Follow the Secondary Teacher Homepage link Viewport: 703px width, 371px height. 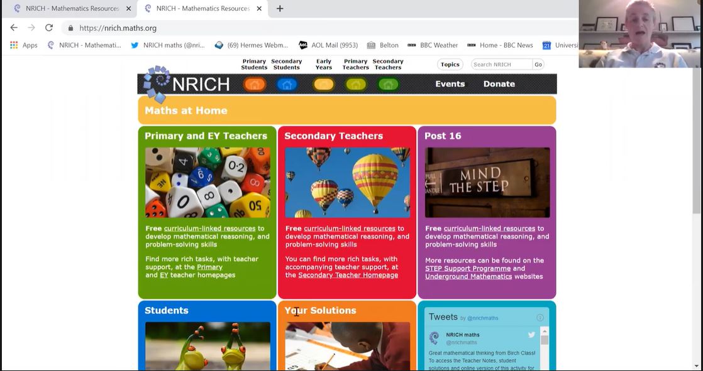click(348, 275)
